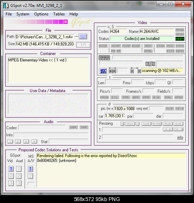Image resolution: width=194 pixels, height=203 pixels.
Task: Select GSpot Vid solution 2
Action: coord(11,176)
